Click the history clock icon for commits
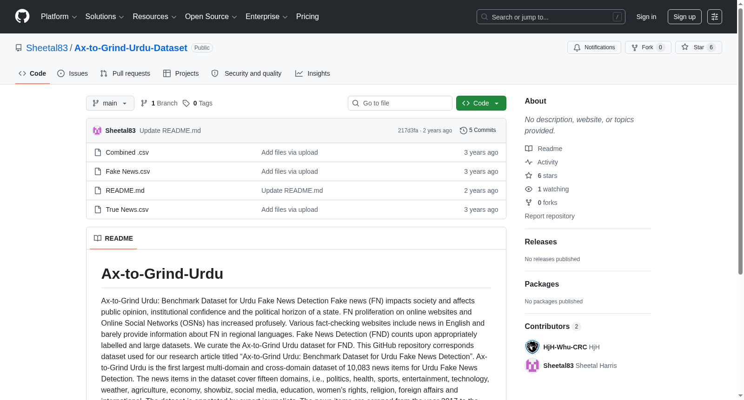 (463, 131)
